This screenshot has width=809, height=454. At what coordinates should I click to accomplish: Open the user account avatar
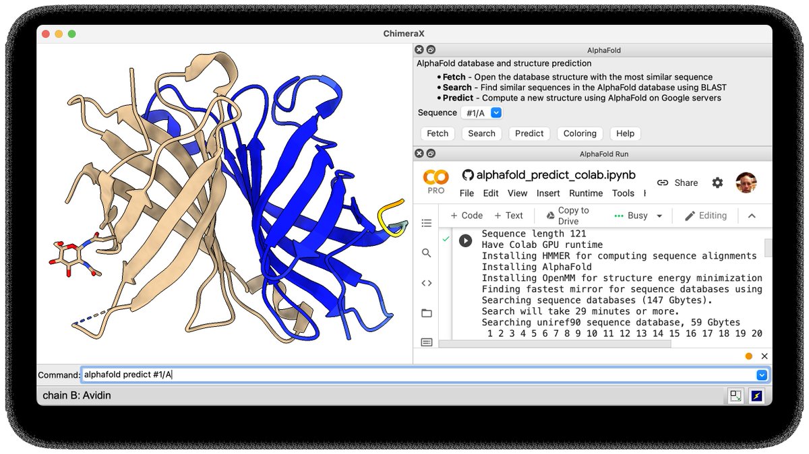point(746,183)
